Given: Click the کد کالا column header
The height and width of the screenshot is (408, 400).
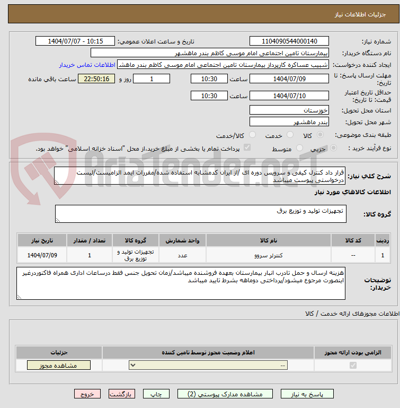Looking at the screenshot, I should click(353, 240).
